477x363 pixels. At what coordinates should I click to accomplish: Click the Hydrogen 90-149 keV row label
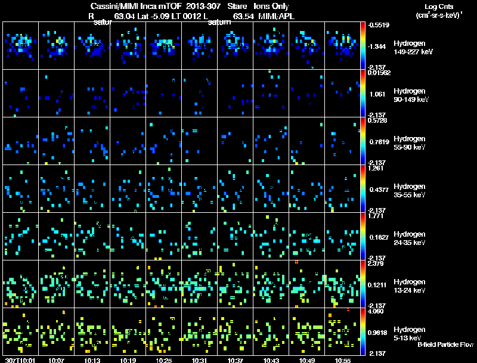(411, 95)
